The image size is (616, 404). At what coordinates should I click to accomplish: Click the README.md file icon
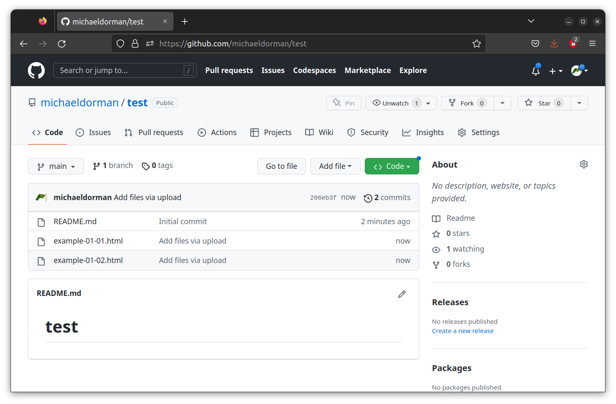[x=41, y=221]
